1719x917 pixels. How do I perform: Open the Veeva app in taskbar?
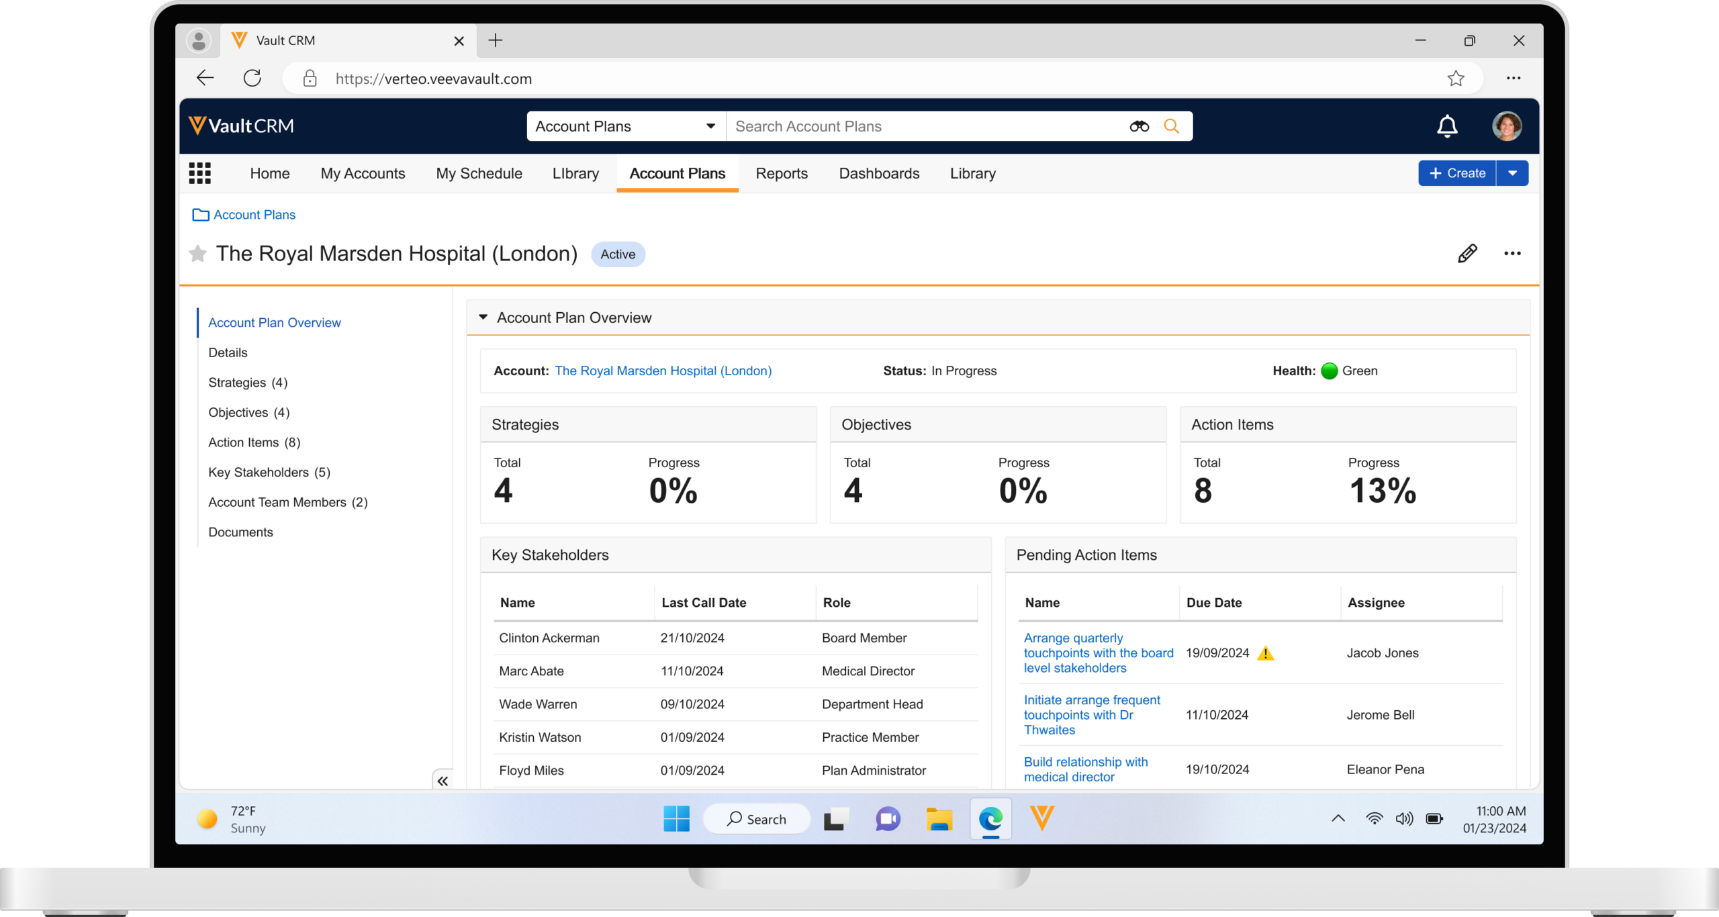click(x=1041, y=819)
